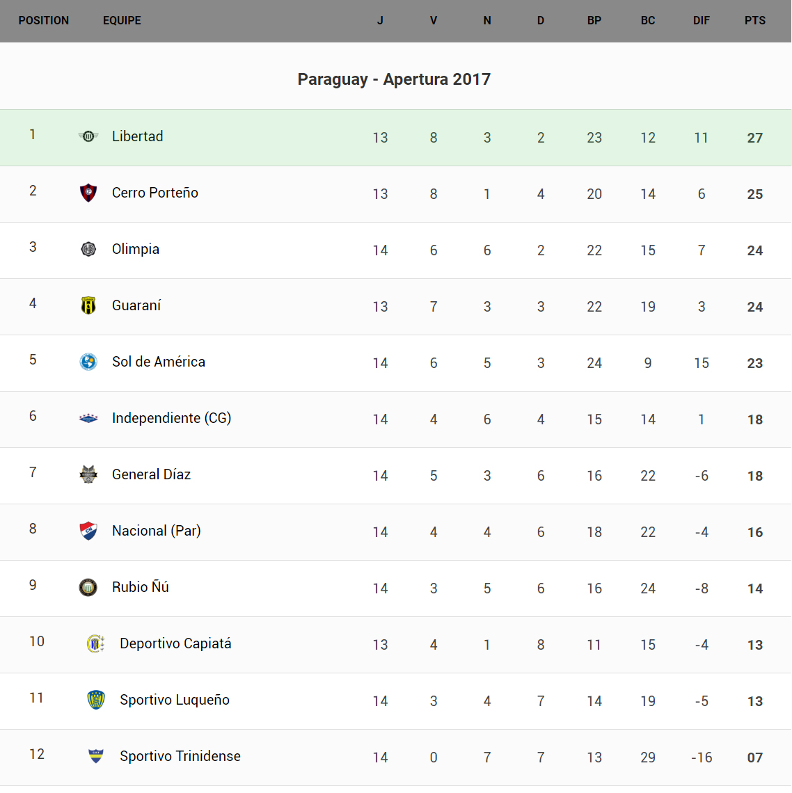
Task: Sort by the PTS column header
Action: [755, 21]
